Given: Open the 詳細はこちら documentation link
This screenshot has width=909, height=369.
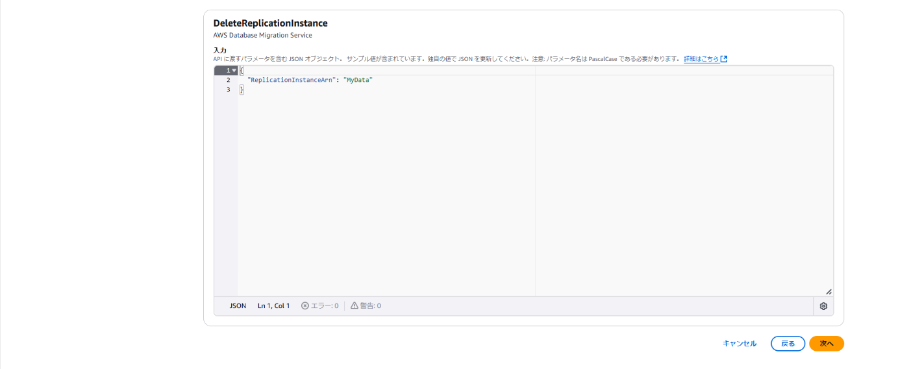Looking at the screenshot, I should 701,58.
